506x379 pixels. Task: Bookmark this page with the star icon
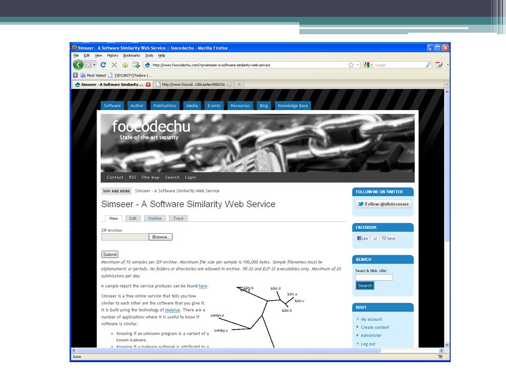[x=351, y=65]
